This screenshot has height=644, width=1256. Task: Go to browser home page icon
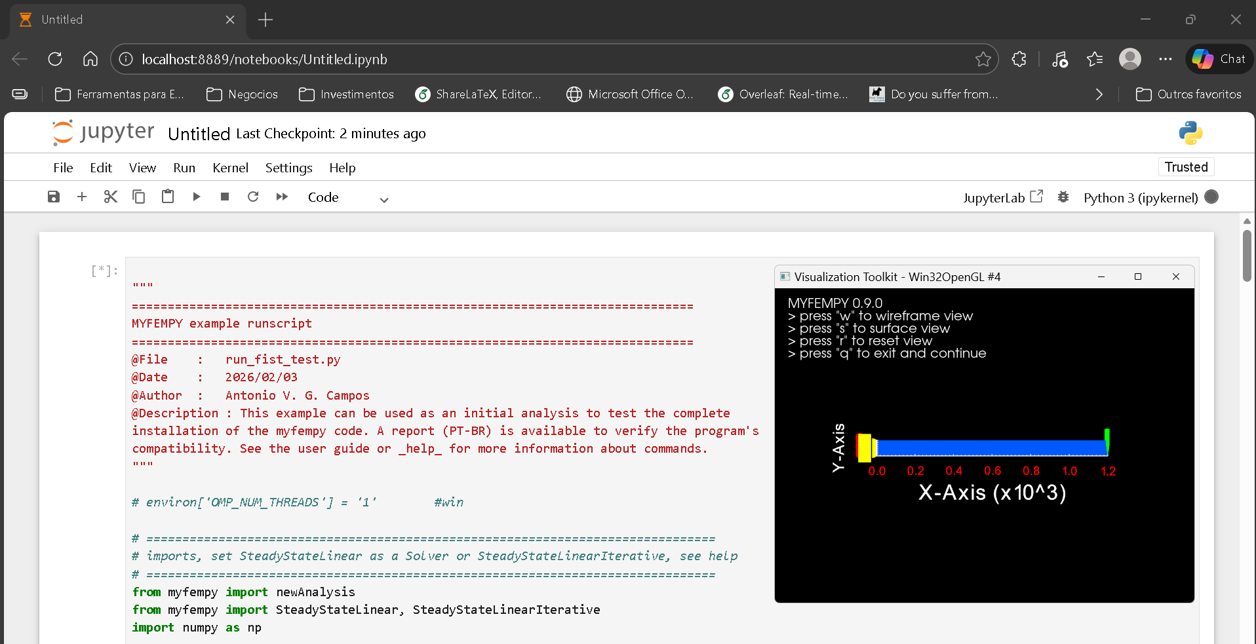point(90,59)
